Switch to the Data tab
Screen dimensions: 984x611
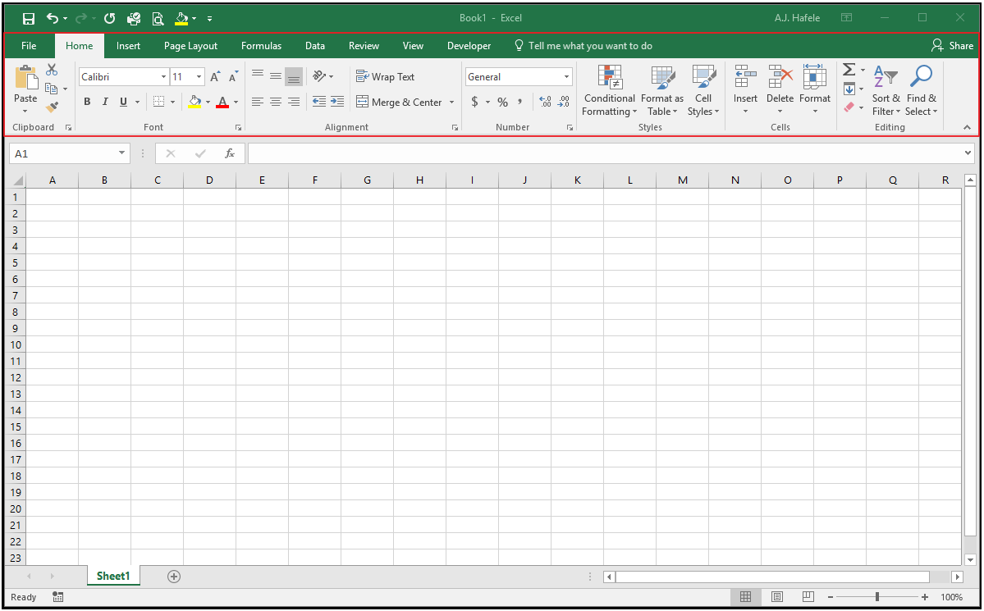point(315,46)
